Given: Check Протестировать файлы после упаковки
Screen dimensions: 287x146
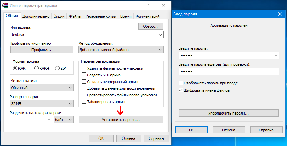Looking at the screenshot, I should click(84, 95).
